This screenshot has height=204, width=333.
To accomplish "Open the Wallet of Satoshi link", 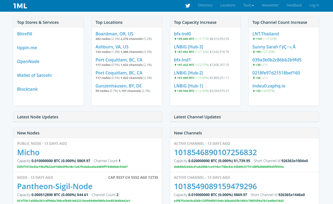I will tap(34, 75).
